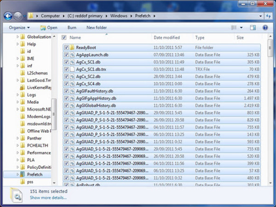Uncheck the AgAppLaunch.db checkbox
276x207 pixels.
point(66,55)
